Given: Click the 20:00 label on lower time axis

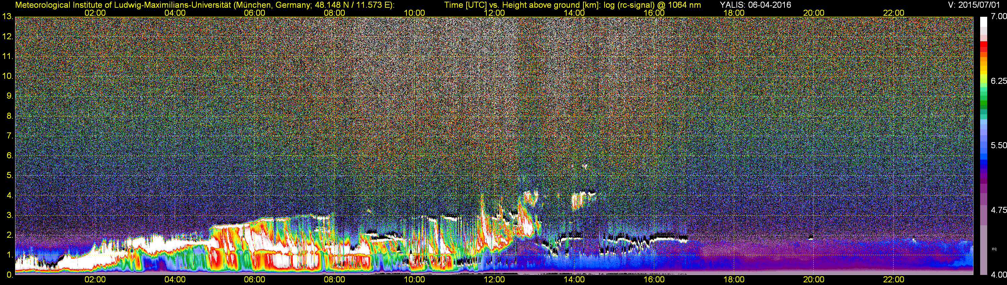Looking at the screenshot, I should pos(814,280).
